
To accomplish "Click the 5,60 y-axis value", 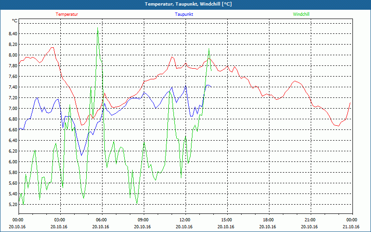I will [13, 183].
